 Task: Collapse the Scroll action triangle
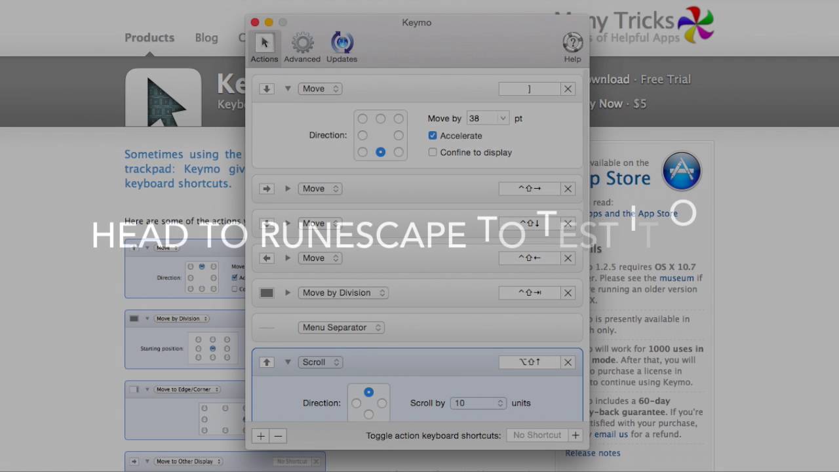pyautogui.click(x=287, y=362)
